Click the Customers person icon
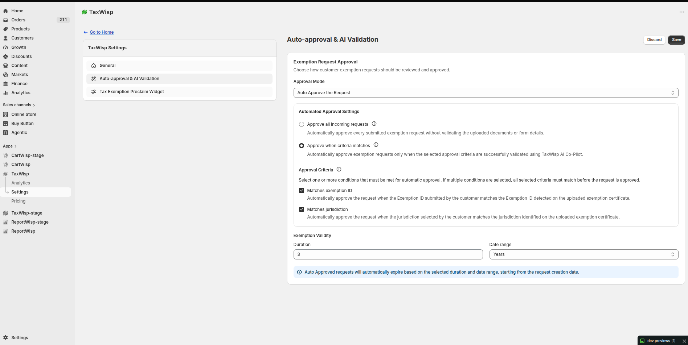Screen dimensions: 688x345 tap(5, 38)
